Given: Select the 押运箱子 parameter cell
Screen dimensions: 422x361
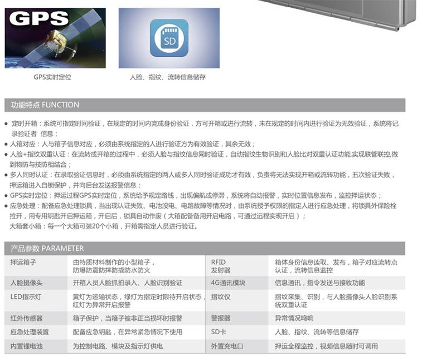Looking at the screenshot, I should 23,262.
